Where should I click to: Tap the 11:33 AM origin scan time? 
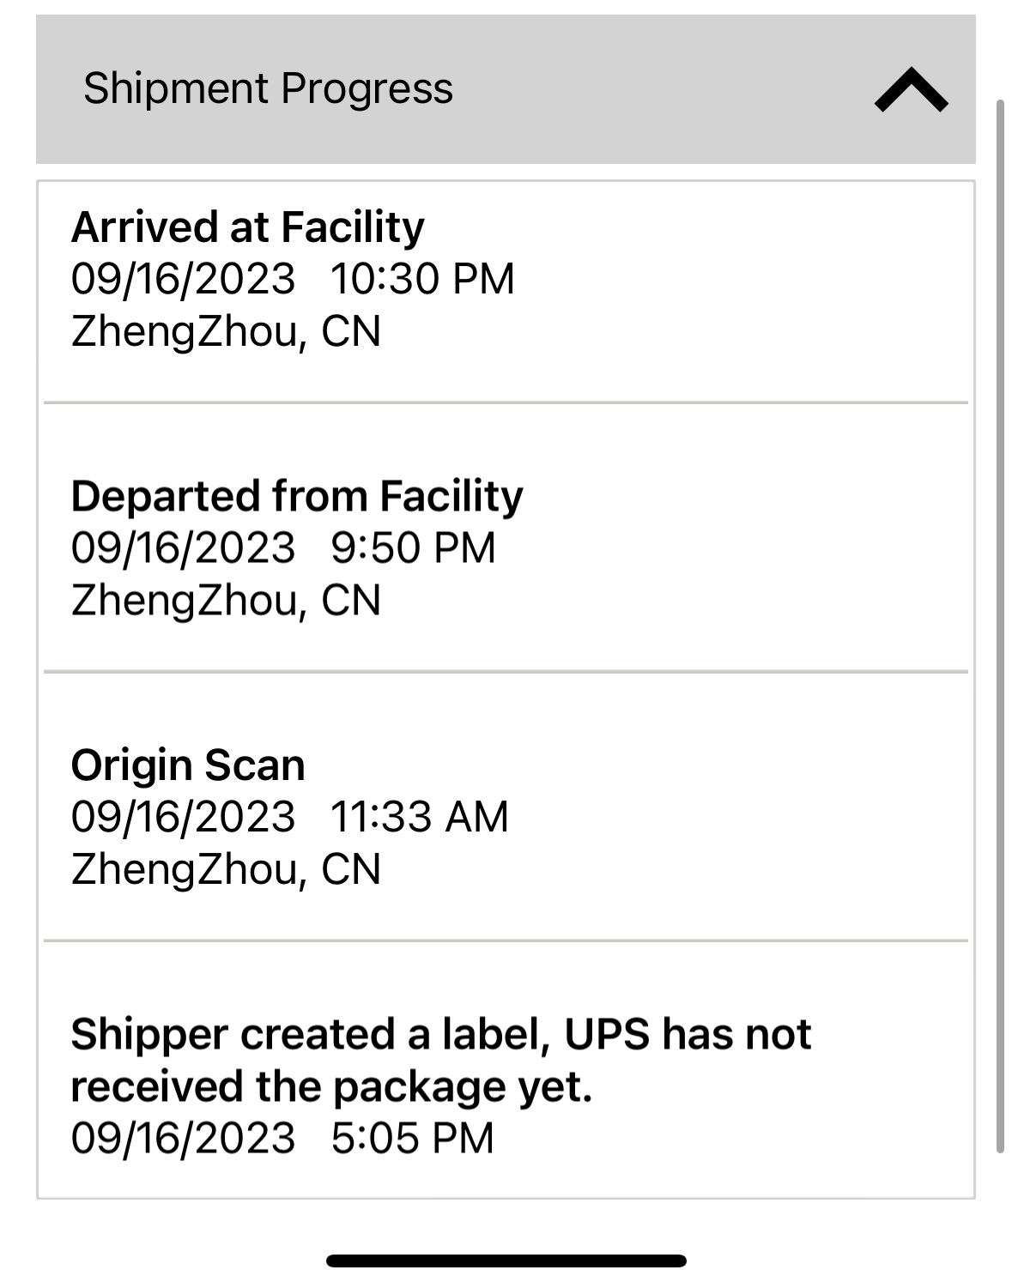pos(419,817)
